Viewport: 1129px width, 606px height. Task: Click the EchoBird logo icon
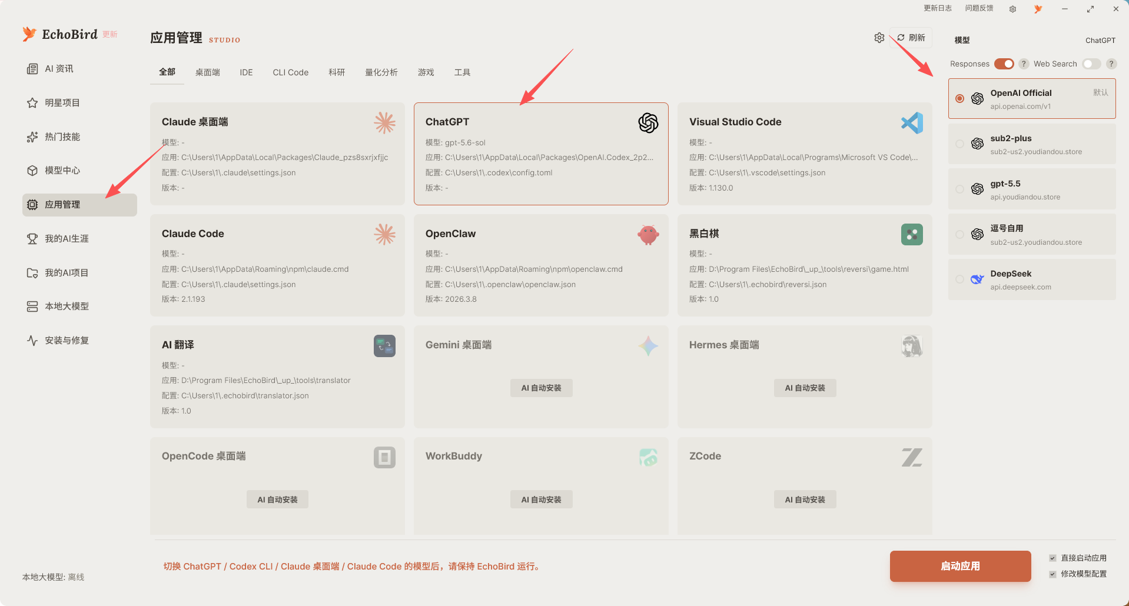[x=29, y=34]
